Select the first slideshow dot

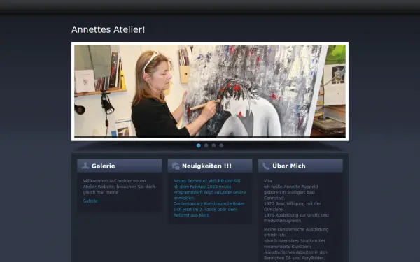click(199, 145)
